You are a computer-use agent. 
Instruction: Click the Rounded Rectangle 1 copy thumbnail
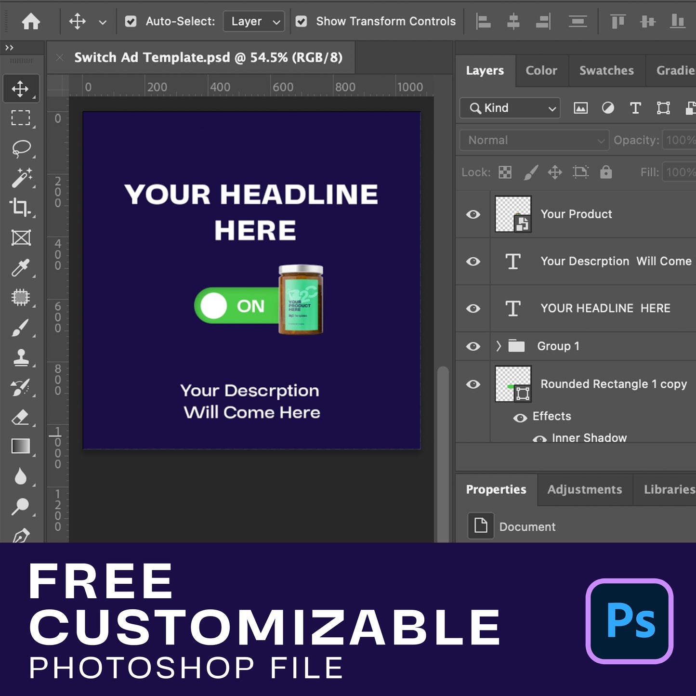513,384
